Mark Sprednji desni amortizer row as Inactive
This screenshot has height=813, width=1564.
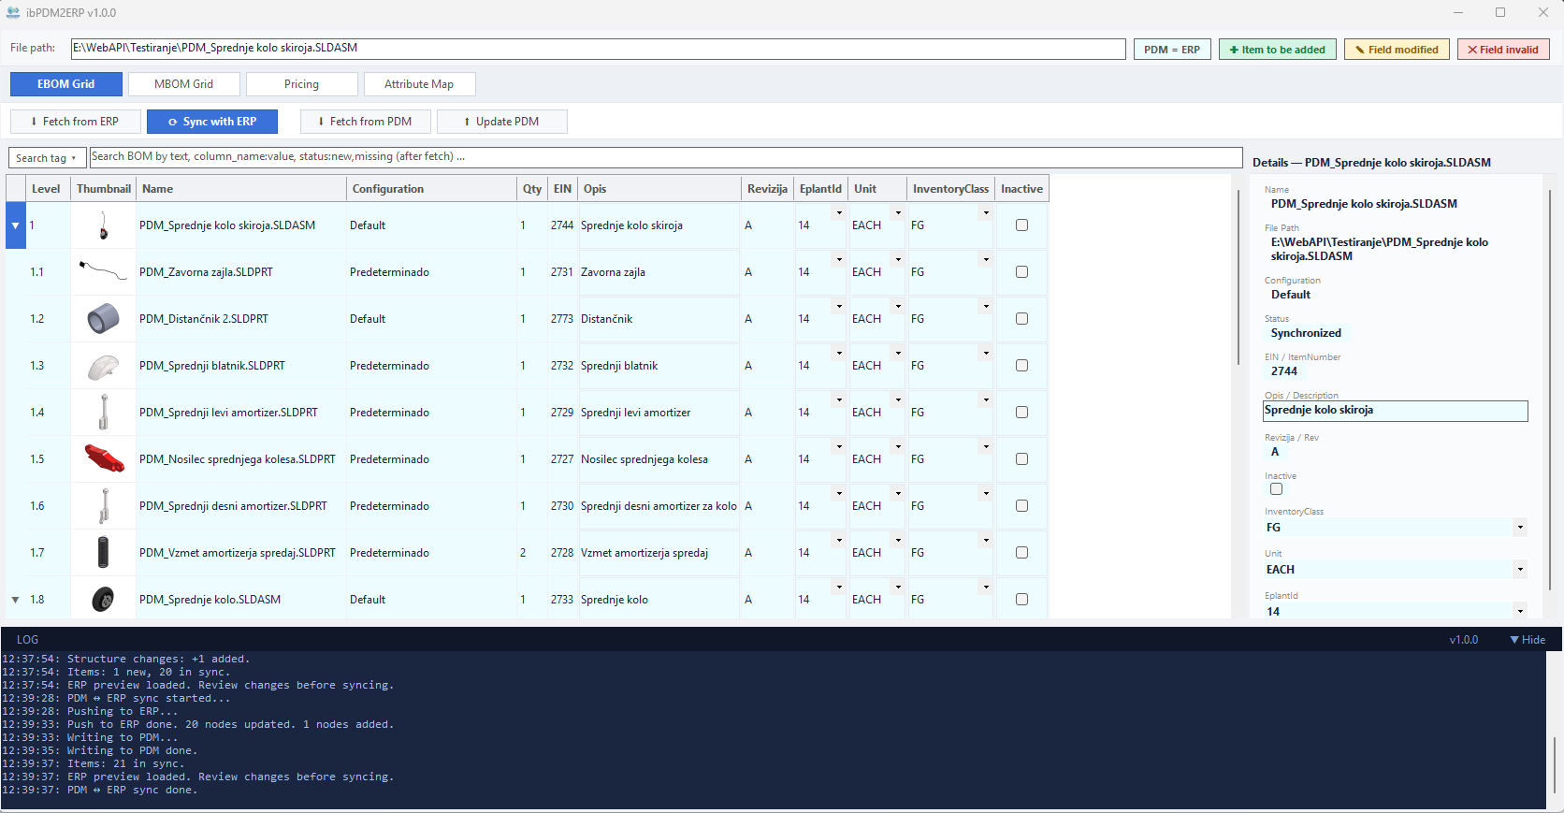click(x=1021, y=506)
